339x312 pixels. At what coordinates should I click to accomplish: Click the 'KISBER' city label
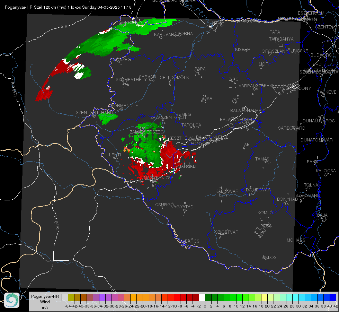pyautogui.click(x=243, y=49)
